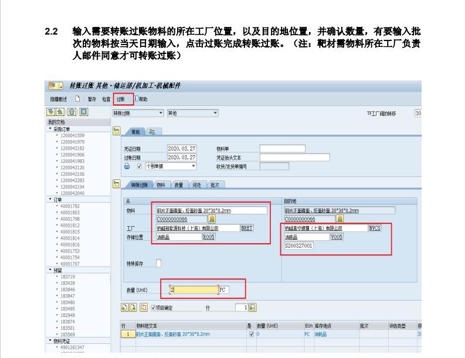Toggle the checkbox in item row 1
This screenshot has height=358, width=465.
(x=252, y=334)
